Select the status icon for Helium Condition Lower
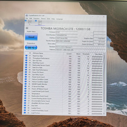 click(26, 79)
